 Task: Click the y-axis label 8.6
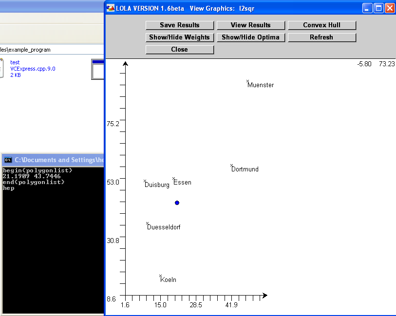[111, 299]
